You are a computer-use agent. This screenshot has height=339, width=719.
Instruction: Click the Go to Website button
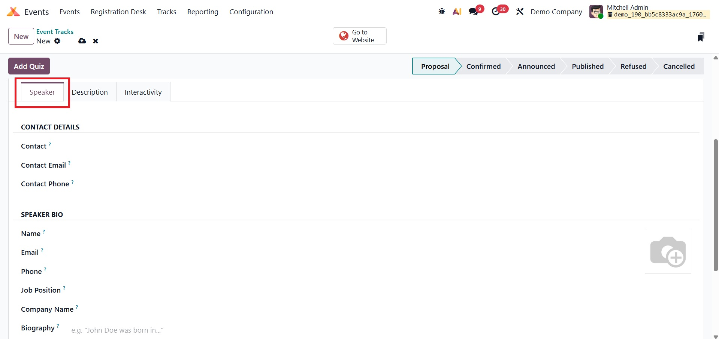coord(359,36)
